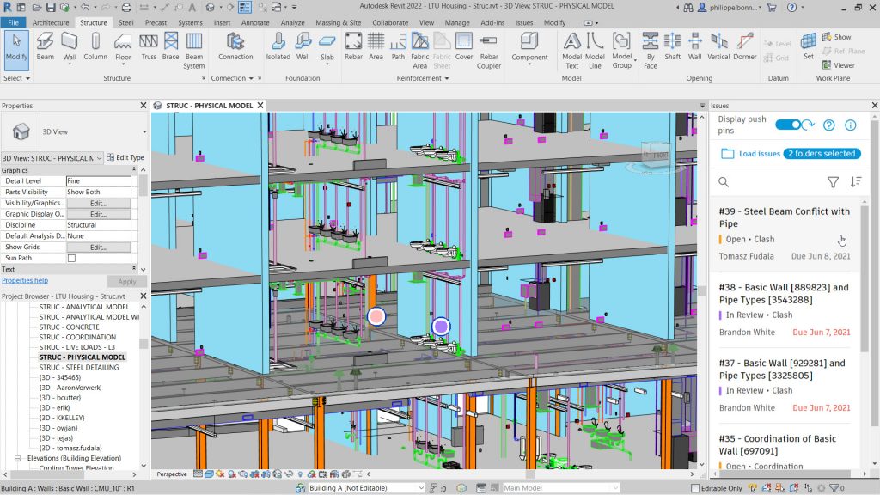Open the issues filter funnel icon
Image resolution: width=880 pixels, height=495 pixels.
click(833, 182)
